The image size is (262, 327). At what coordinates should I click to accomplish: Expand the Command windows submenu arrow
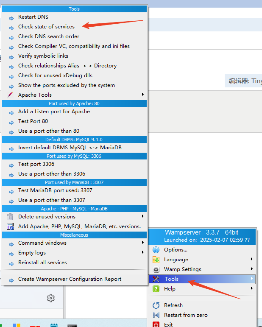143,243
